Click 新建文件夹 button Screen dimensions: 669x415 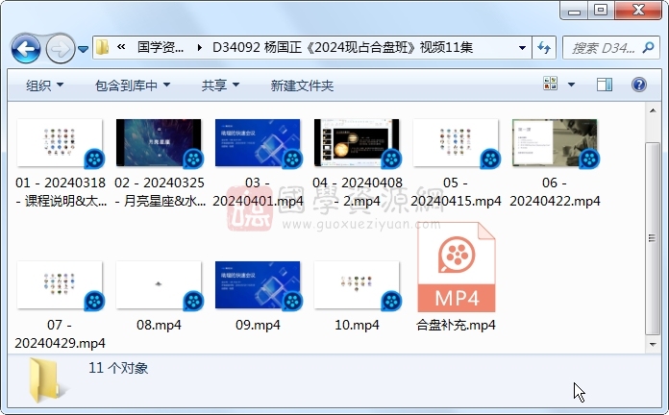click(x=302, y=85)
